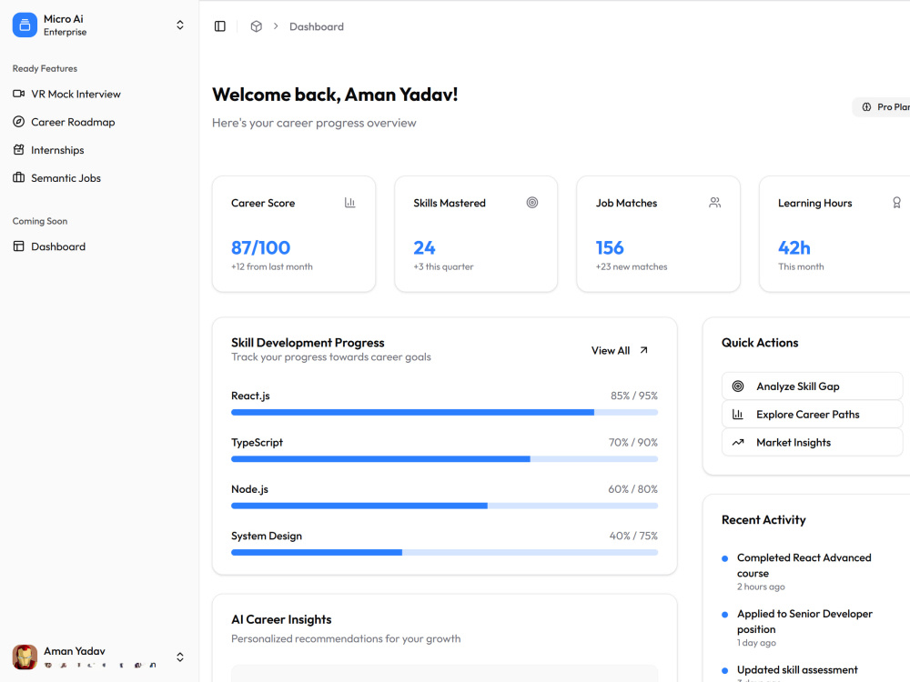
Task: Click the Career Score bar chart icon
Action: [350, 203]
